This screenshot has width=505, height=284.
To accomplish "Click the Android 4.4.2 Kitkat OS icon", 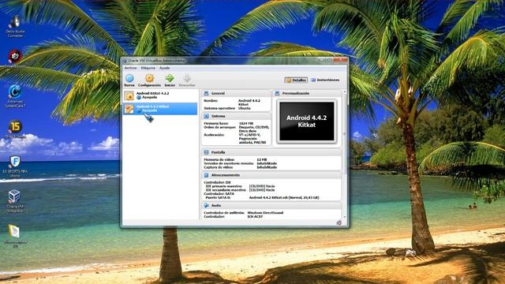I will pos(129,109).
